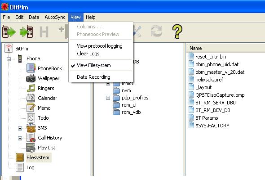This screenshot has width=265, height=180.
Task: Select file BT_RM_SERV_DB0
Action: point(216,103)
